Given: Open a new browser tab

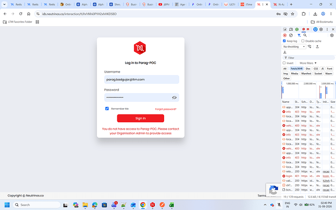Looking at the screenshot, I should point(291,4).
